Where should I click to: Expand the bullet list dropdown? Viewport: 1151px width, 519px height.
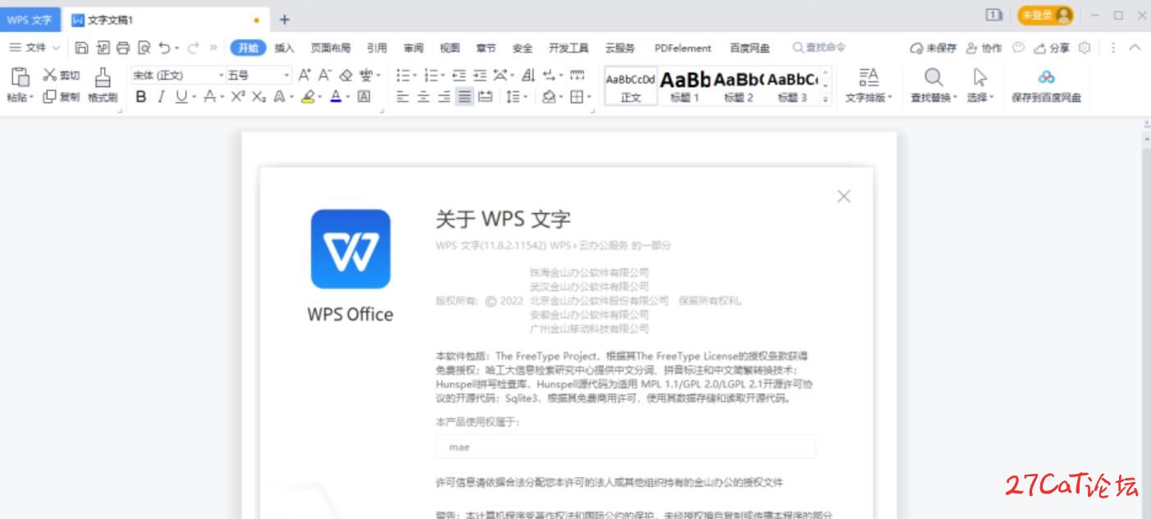(414, 75)
